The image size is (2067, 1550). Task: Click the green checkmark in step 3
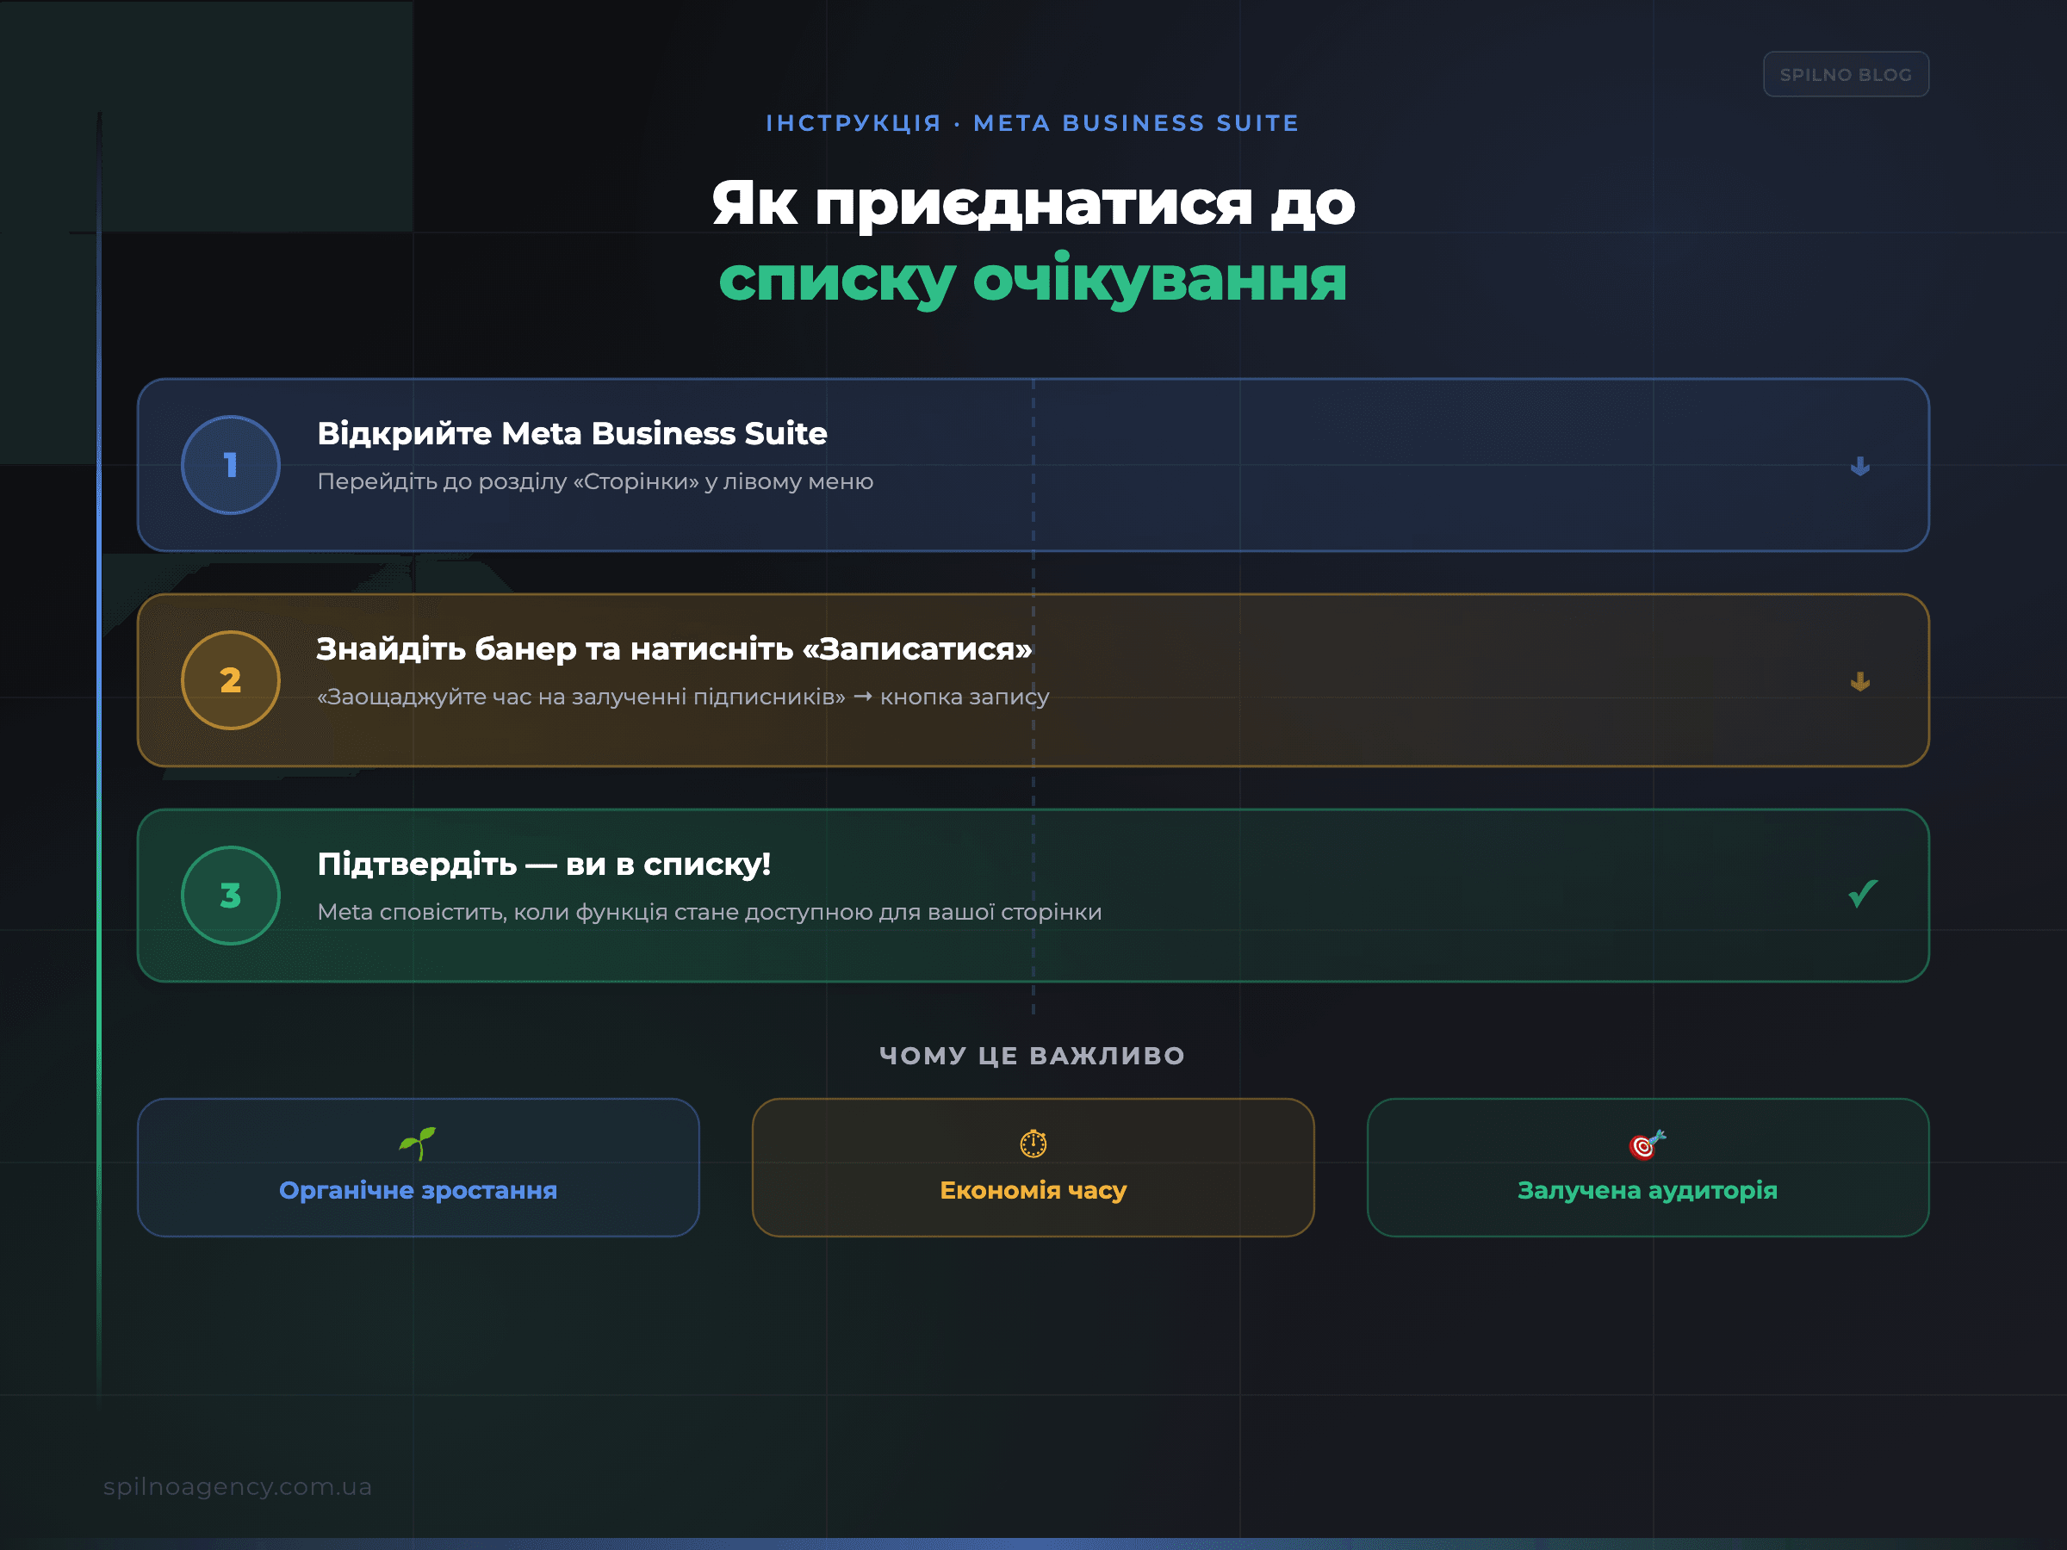pyautogui.click(x=1862, y=894)
